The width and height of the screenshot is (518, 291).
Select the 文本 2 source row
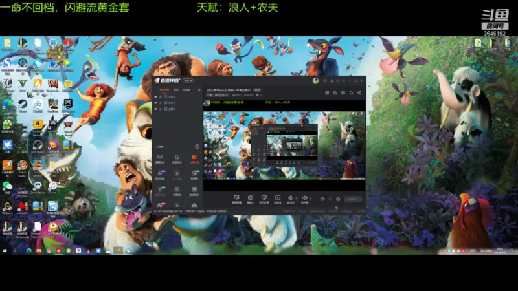coord(177,97)
